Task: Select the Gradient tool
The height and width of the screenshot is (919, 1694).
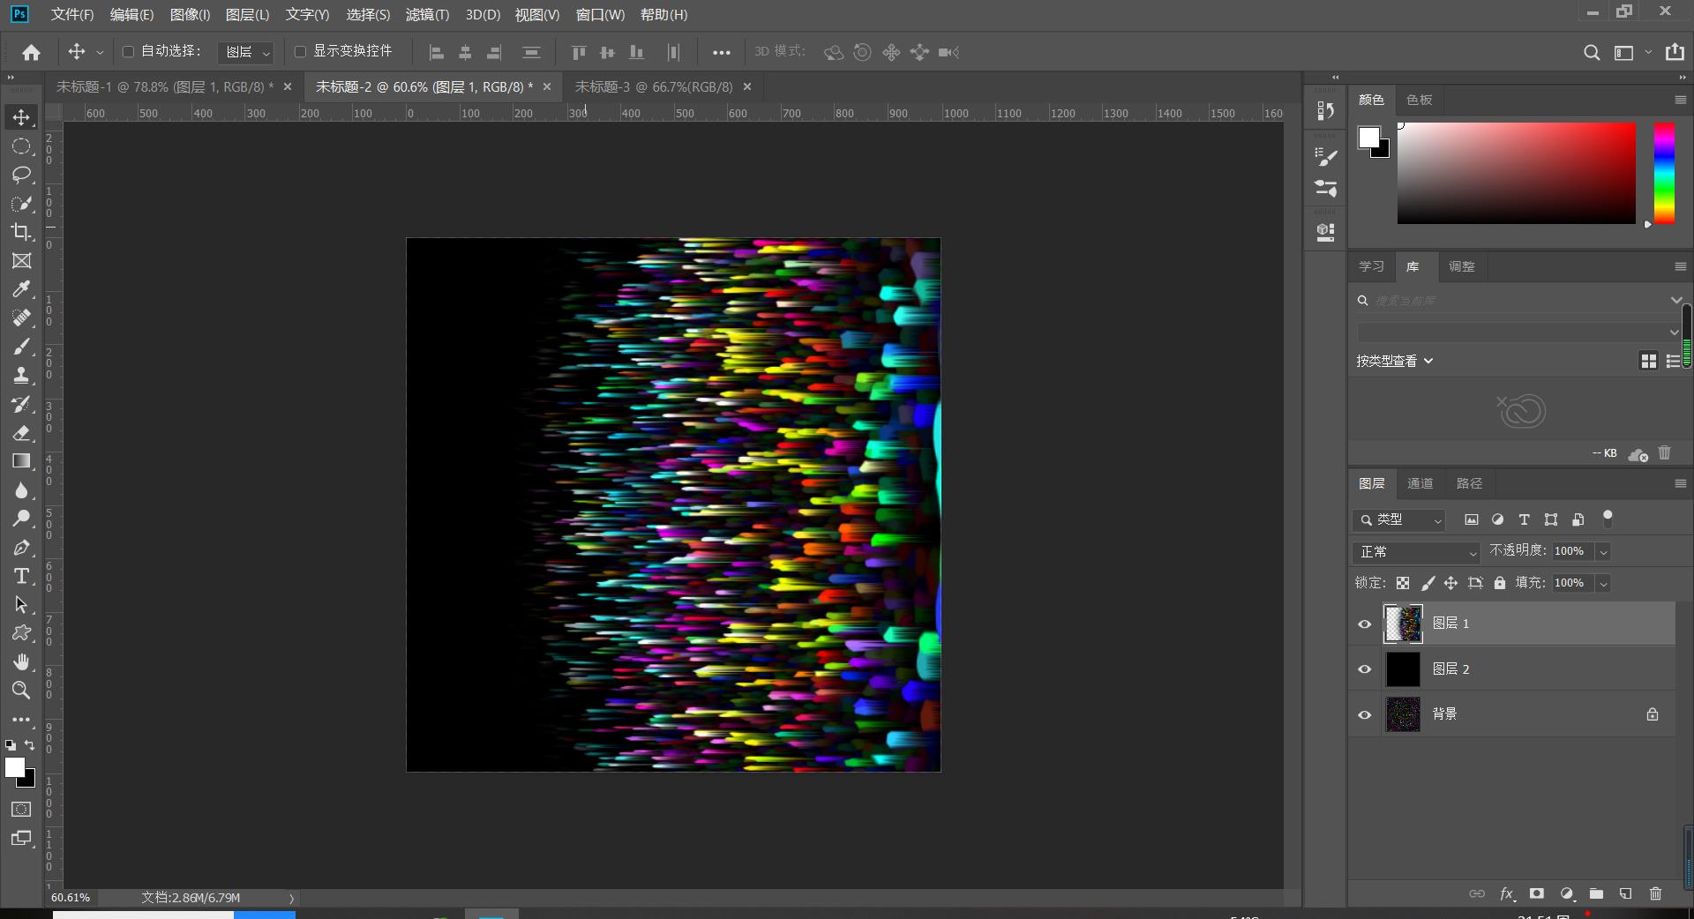Action: (21, 461)
